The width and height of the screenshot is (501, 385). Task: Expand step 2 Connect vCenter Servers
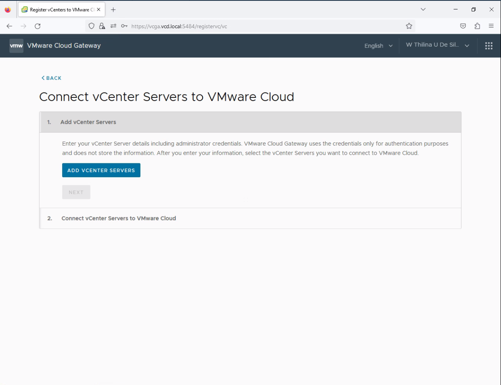tap(119, 218)
